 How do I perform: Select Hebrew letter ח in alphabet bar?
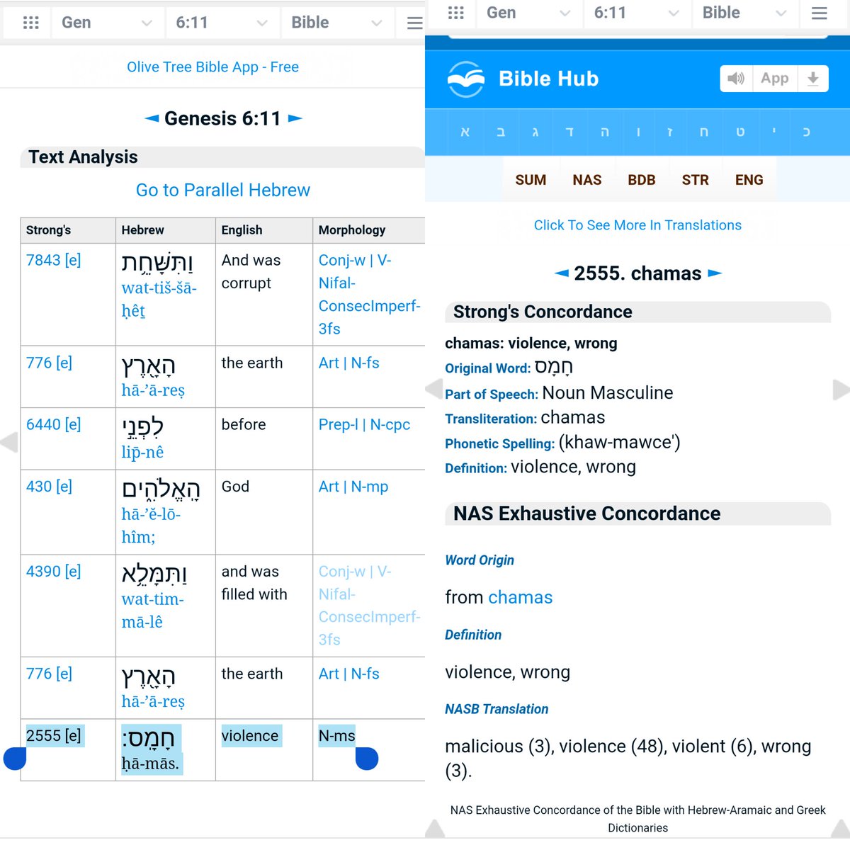704,132
